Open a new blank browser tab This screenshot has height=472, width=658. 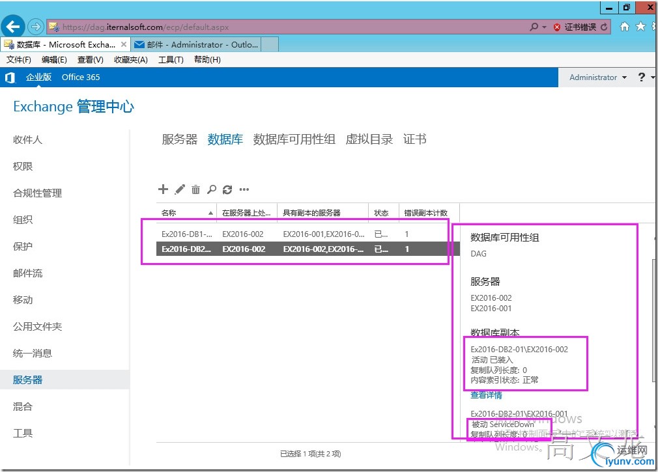270,44
